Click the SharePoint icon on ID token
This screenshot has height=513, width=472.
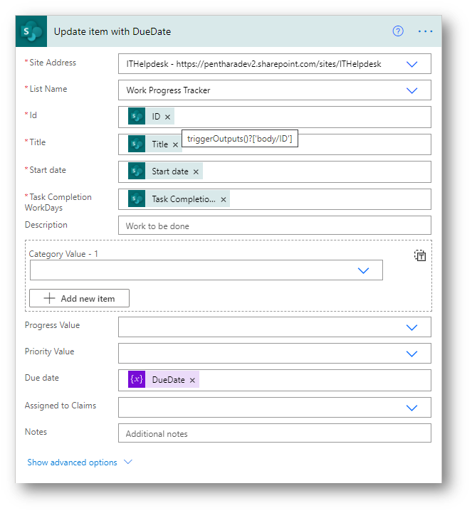(x=137, y=116)
